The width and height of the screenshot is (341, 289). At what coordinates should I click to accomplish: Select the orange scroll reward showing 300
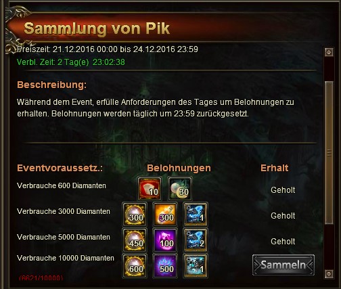point(165,215)
